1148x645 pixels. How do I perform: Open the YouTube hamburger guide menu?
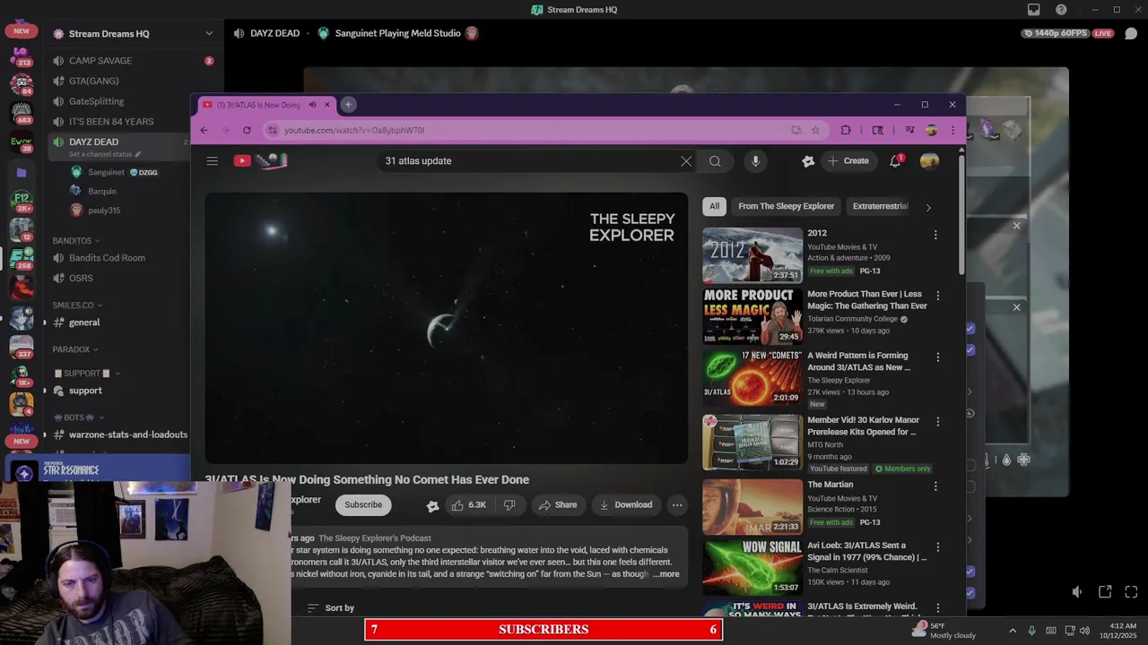pos(212,161)
